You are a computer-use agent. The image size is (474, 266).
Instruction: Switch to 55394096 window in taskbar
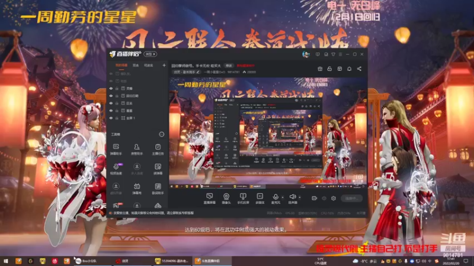(171, 261)
